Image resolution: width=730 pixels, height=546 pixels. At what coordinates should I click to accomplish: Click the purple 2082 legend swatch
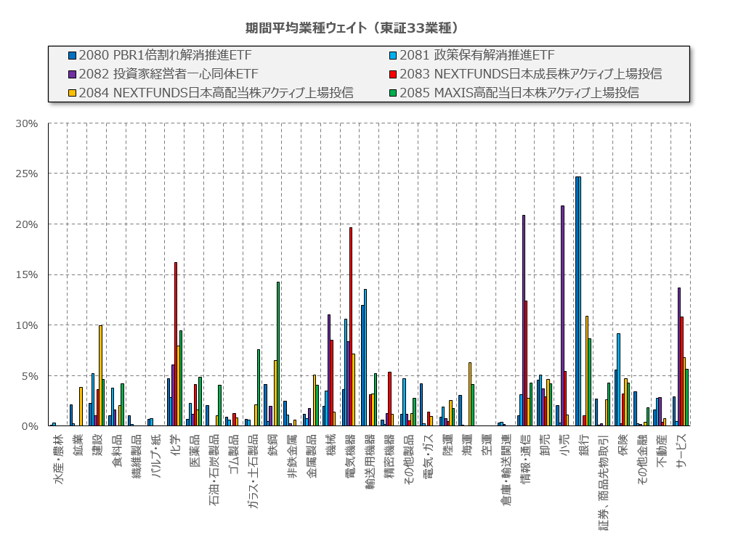[72, 74]
